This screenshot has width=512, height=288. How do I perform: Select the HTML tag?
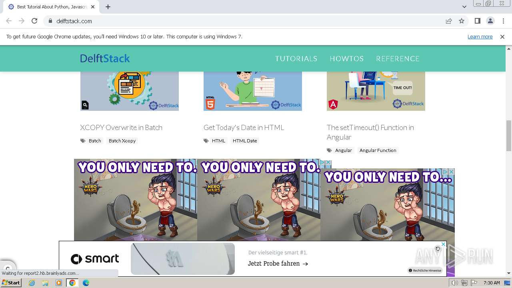[218, 141]
